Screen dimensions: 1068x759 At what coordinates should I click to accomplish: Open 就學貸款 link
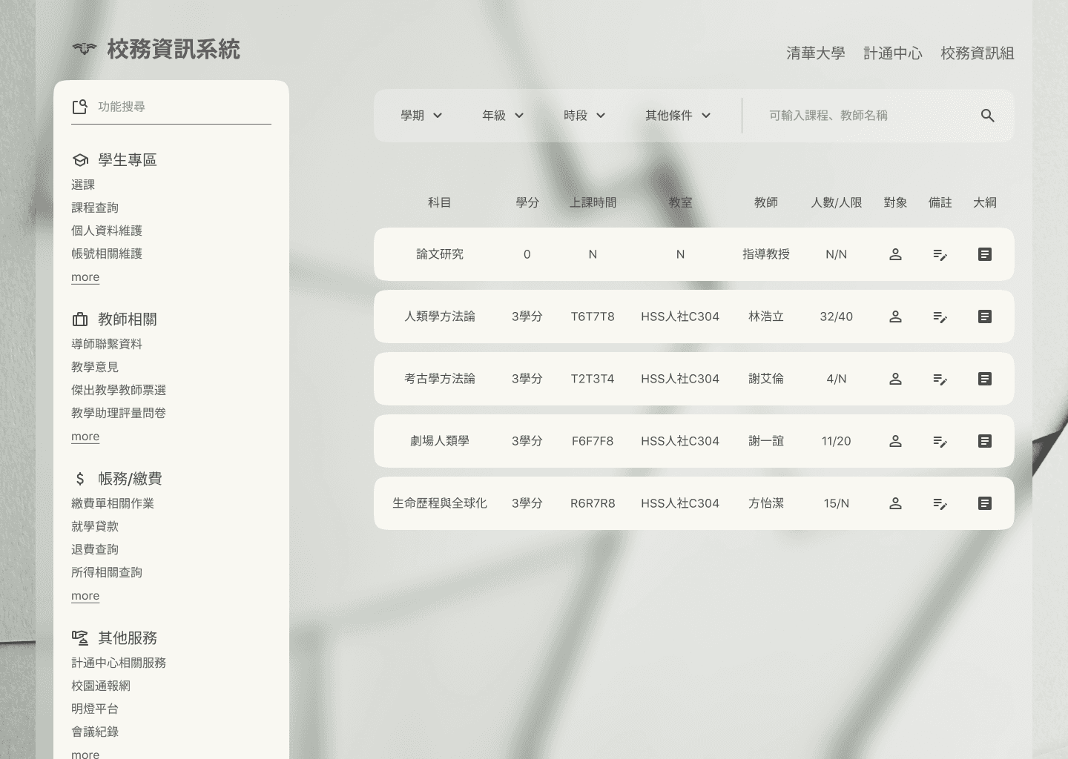tap(95, 526)
